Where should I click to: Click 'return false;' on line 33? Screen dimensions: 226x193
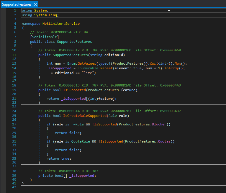coord(68,150)
